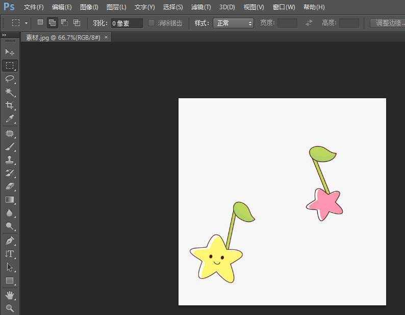Image resolution: width=405 pixels, height=315 pixels.
Task: Activate the Hand tool
Action: tap(10, 295)
